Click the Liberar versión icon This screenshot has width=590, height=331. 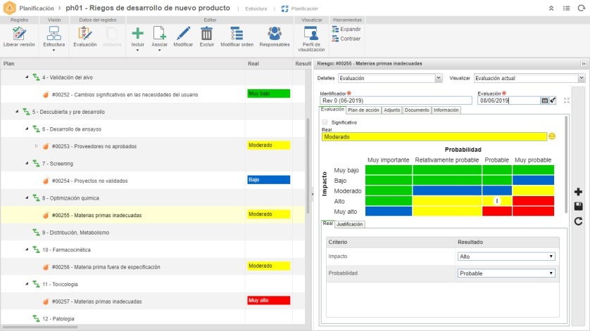(x=19, y=34)
